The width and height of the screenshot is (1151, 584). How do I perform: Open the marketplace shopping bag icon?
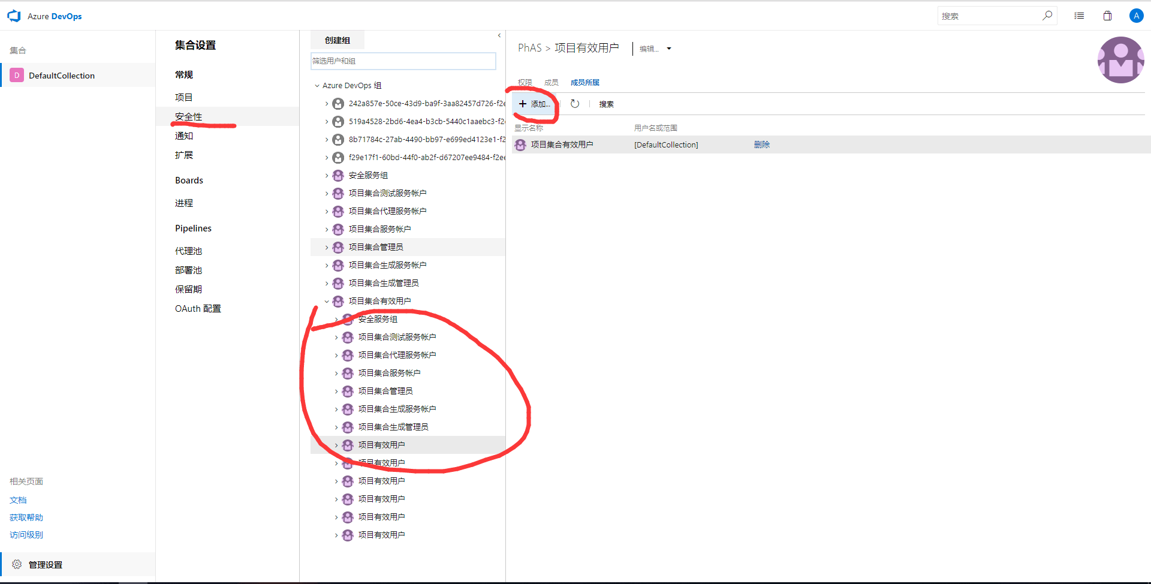point(1107,16)
